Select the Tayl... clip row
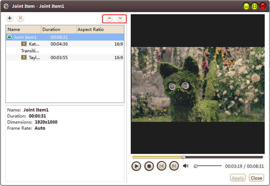This screenshot has height=186, width=270. [34, 58]
